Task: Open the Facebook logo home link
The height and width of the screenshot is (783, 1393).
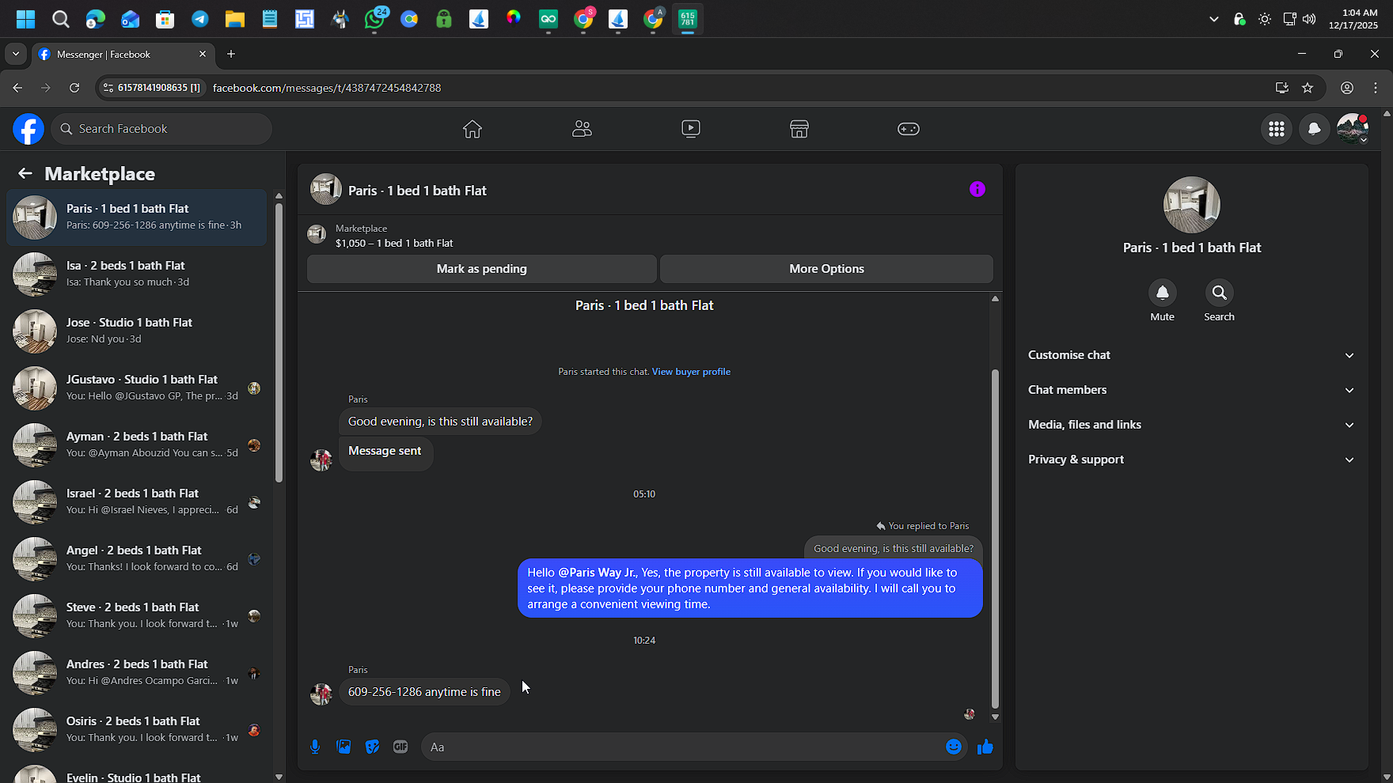Action: click(28, 129)
